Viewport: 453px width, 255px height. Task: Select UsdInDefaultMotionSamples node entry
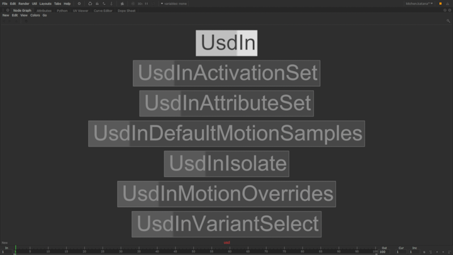pyautogui.click(x=226, y=133)
